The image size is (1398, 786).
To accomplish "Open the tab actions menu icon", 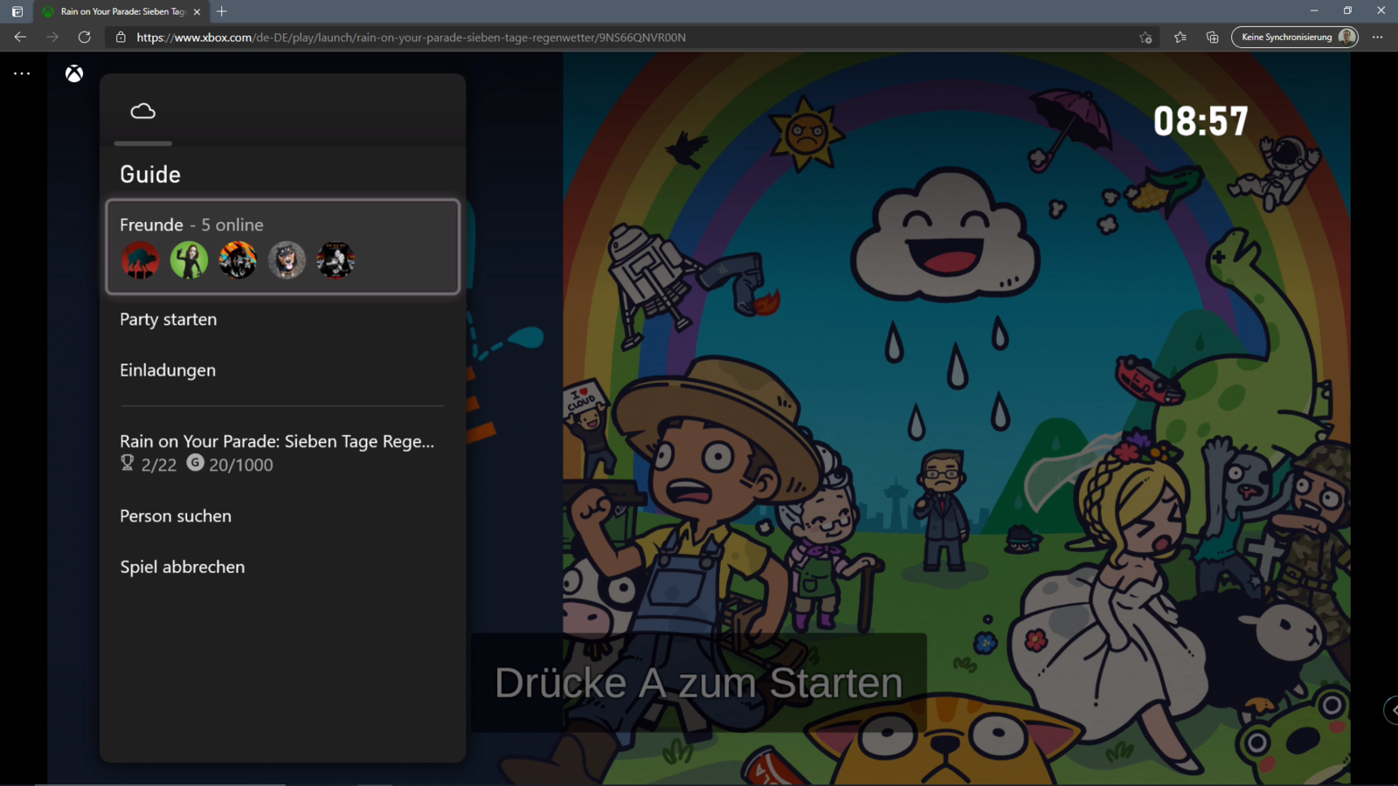I will coord(17,11).
